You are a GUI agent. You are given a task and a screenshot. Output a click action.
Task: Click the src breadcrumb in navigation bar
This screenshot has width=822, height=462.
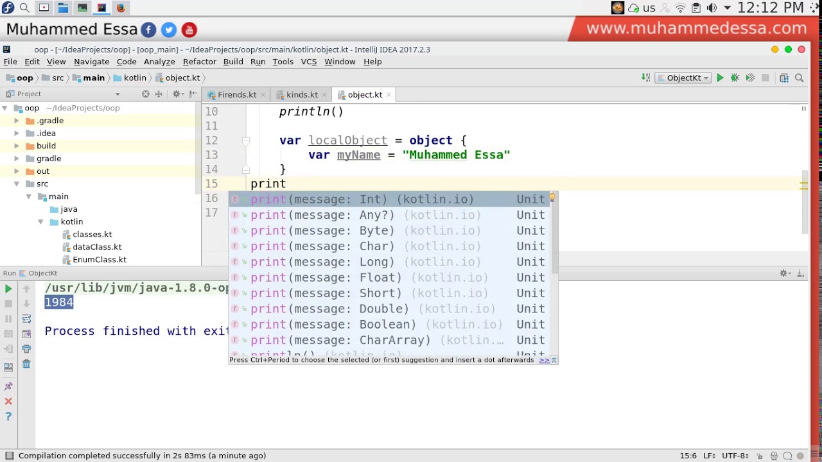[x=53, y=78]
